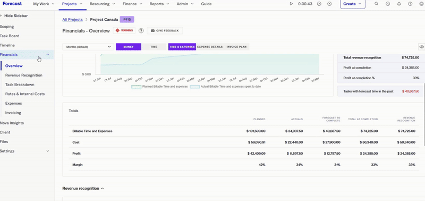Screen dimensions: 425x201
Task: Open the search magnifier icon
Action: [x=377, y=4]
